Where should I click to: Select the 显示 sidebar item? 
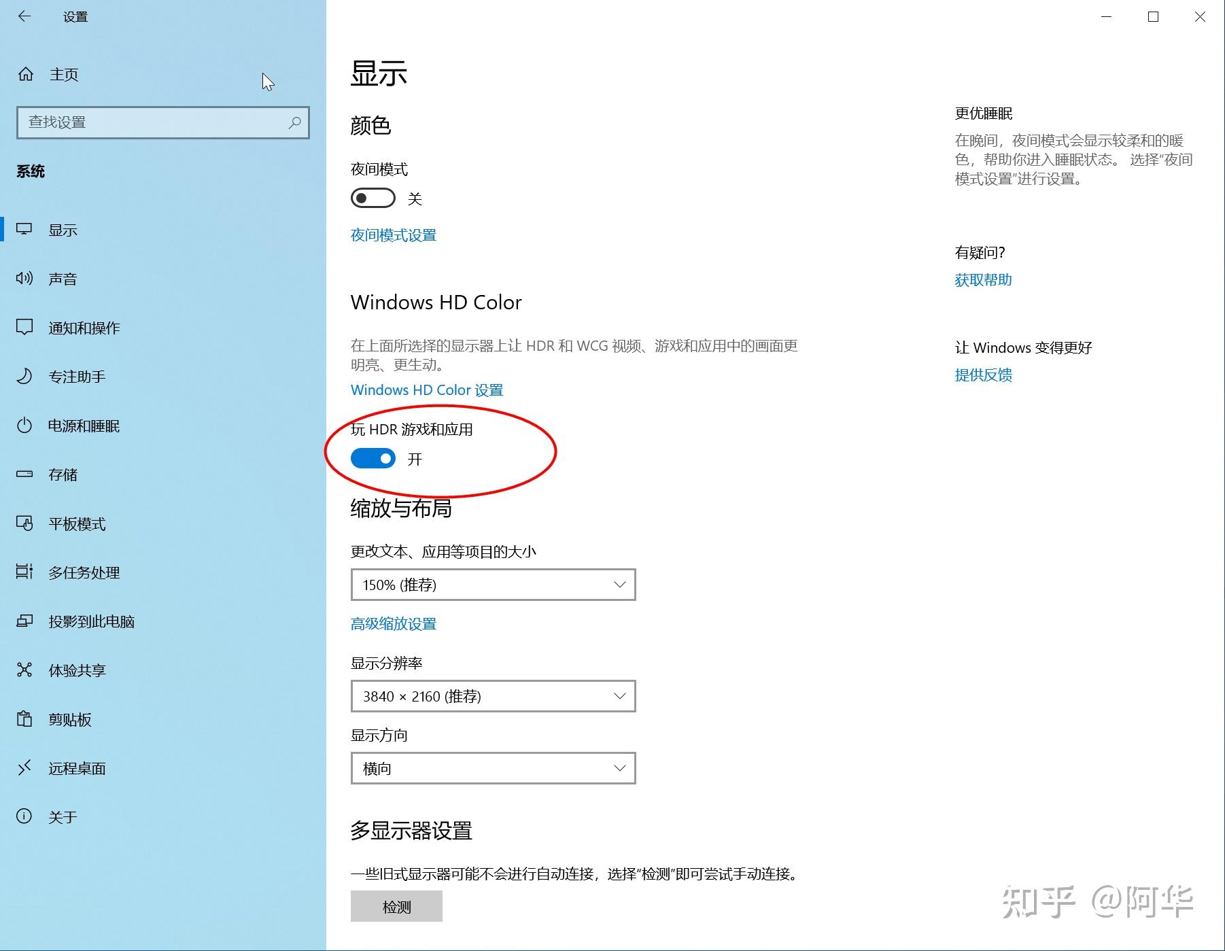point(163,230)
